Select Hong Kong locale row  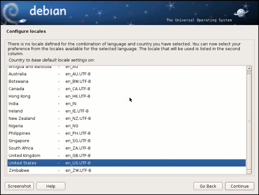127,96
